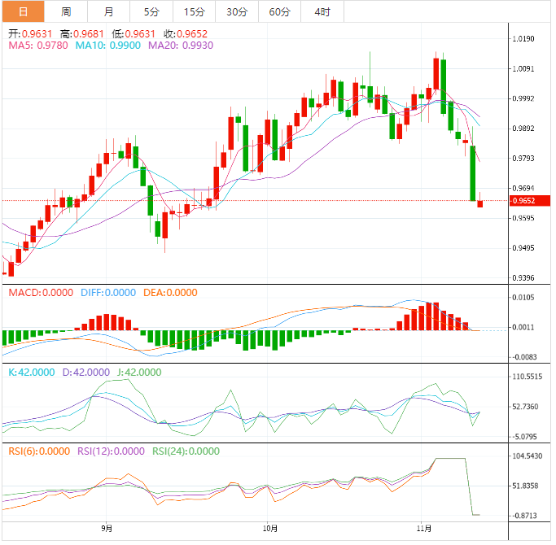Switch to the 月 monthly tab

point(109,11)
